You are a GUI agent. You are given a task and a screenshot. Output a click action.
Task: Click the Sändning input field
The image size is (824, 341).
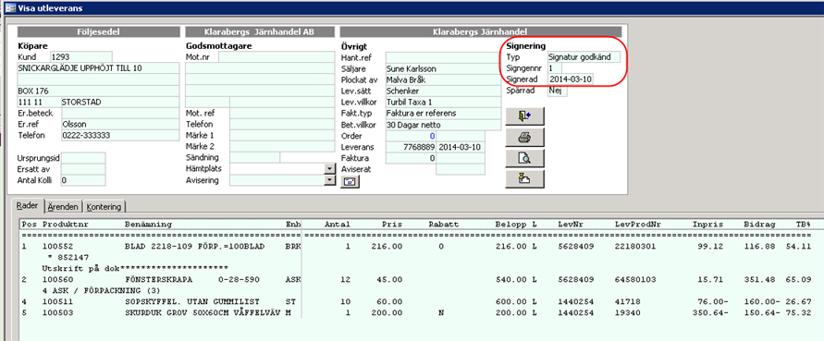pos(255,158)
